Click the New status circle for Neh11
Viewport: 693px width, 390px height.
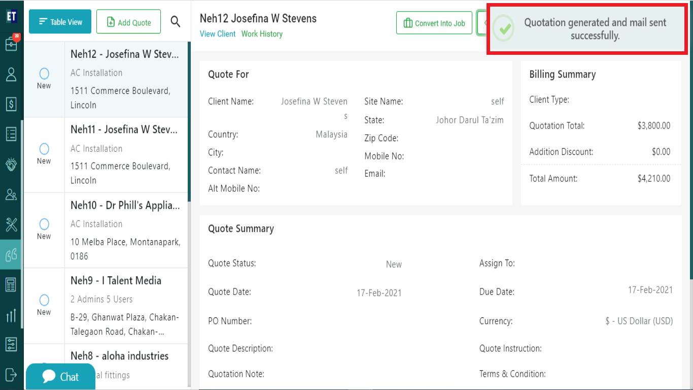click(44, 149)
